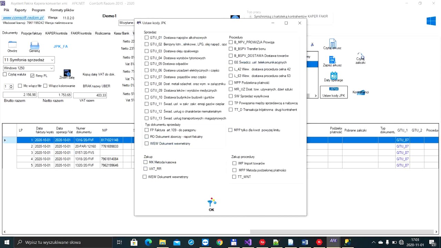Screen dimensions: 441x248
Task: Enable Włącz kolorowanie checkbox
Action: (45, 86)
